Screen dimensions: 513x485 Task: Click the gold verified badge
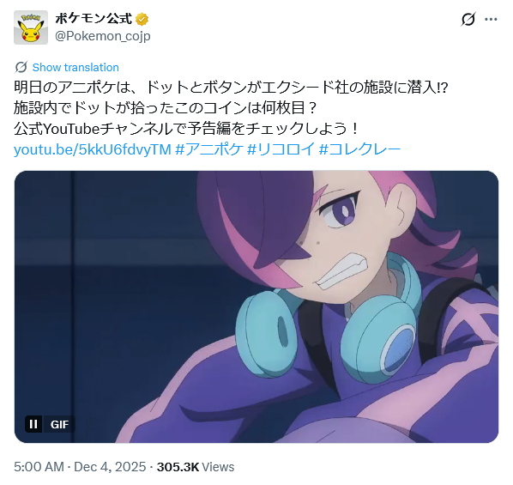(x=142, y=19)
